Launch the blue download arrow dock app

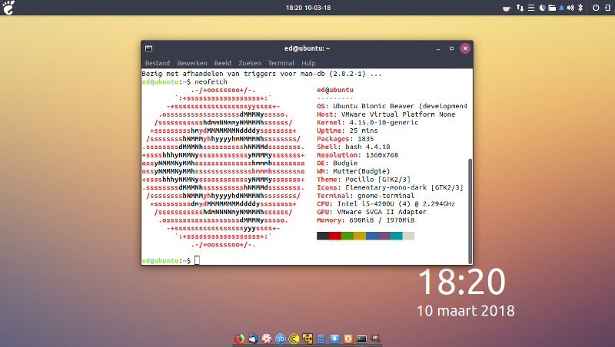click(334, 339)
